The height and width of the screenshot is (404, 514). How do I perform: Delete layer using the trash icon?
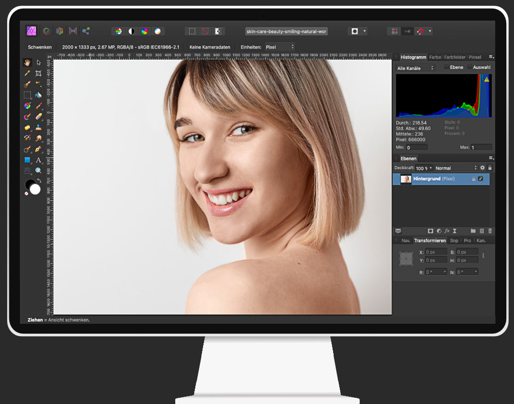[490, 231]
